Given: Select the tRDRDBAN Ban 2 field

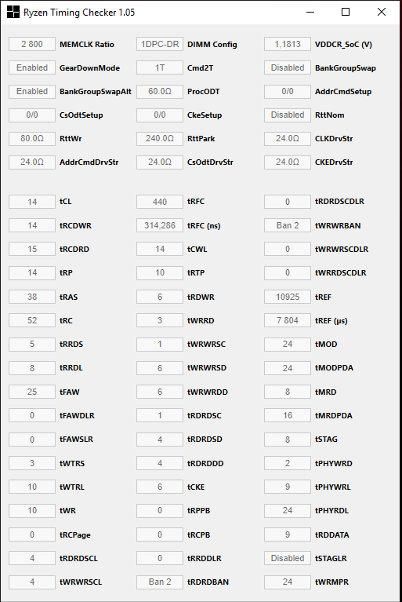Looking at the screenshot, I should point(160,582).
